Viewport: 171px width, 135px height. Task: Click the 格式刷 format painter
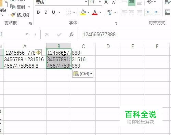tap(19, 15)
